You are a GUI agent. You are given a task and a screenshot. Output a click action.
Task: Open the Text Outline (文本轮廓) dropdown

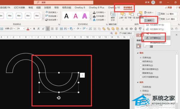click(x=99, y=16)
